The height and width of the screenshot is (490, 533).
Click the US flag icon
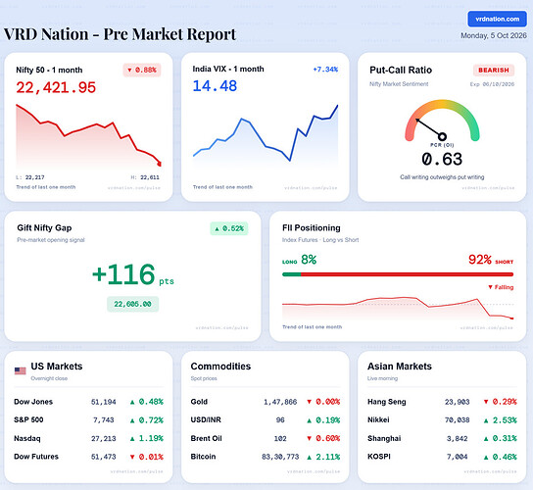(20, 370)
